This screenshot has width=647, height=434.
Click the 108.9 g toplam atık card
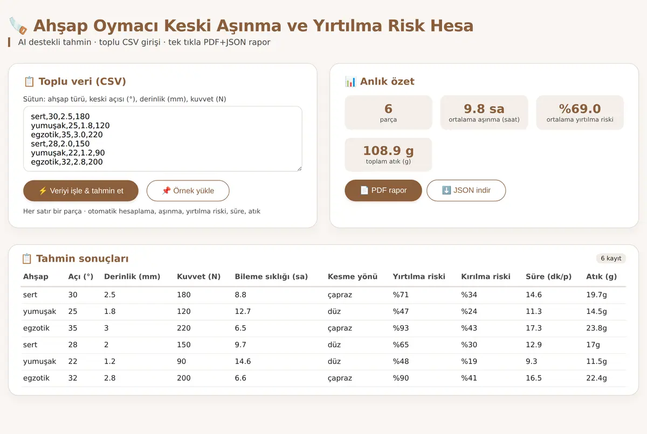(388, 155)
